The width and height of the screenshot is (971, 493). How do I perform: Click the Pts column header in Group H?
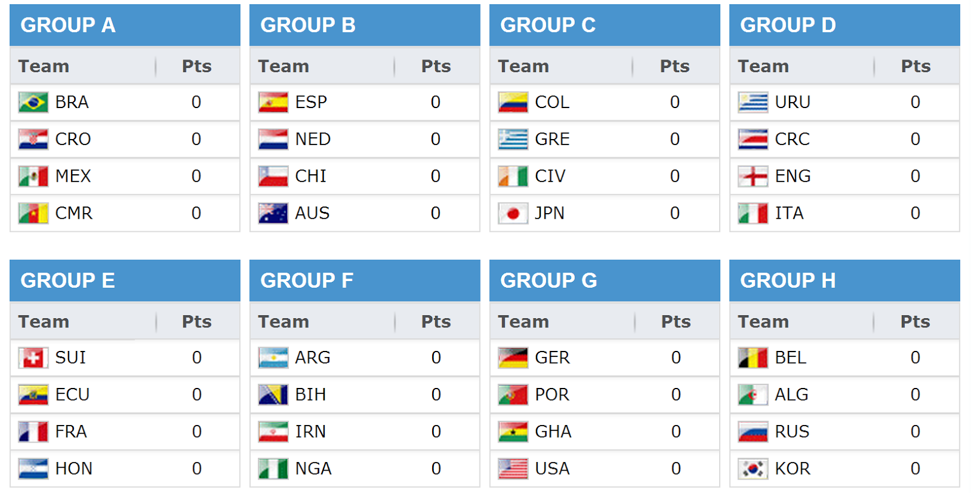click(x=915, y=322)
